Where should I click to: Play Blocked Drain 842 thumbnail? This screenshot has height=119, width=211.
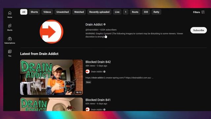[x=51, y=77]
